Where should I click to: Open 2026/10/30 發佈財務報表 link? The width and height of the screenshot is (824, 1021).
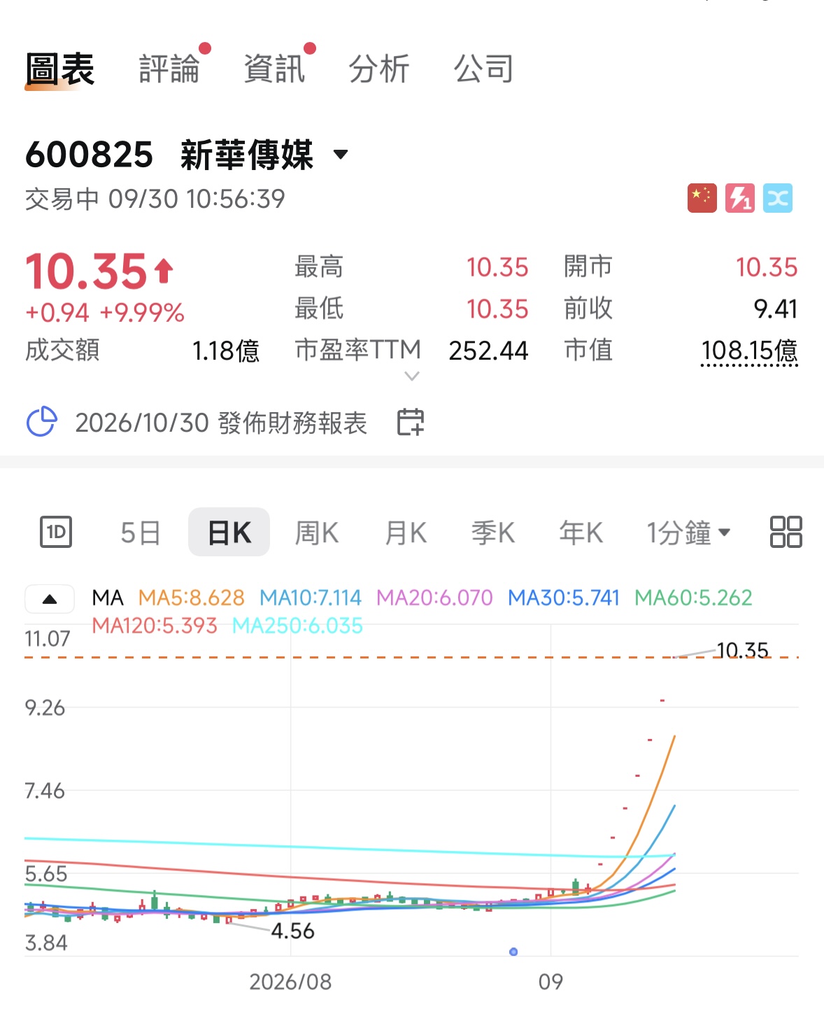click(221, 423)
